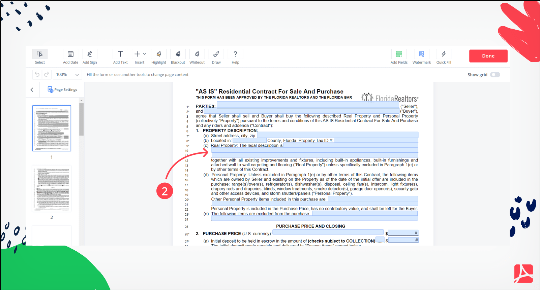Open Page Settings
Viewport: 540px width, 290px height.
coord(62,90)
